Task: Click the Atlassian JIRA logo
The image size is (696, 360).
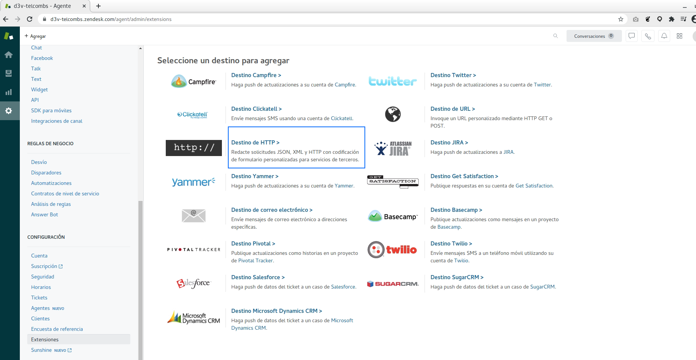Action: [x=393, y=149]
